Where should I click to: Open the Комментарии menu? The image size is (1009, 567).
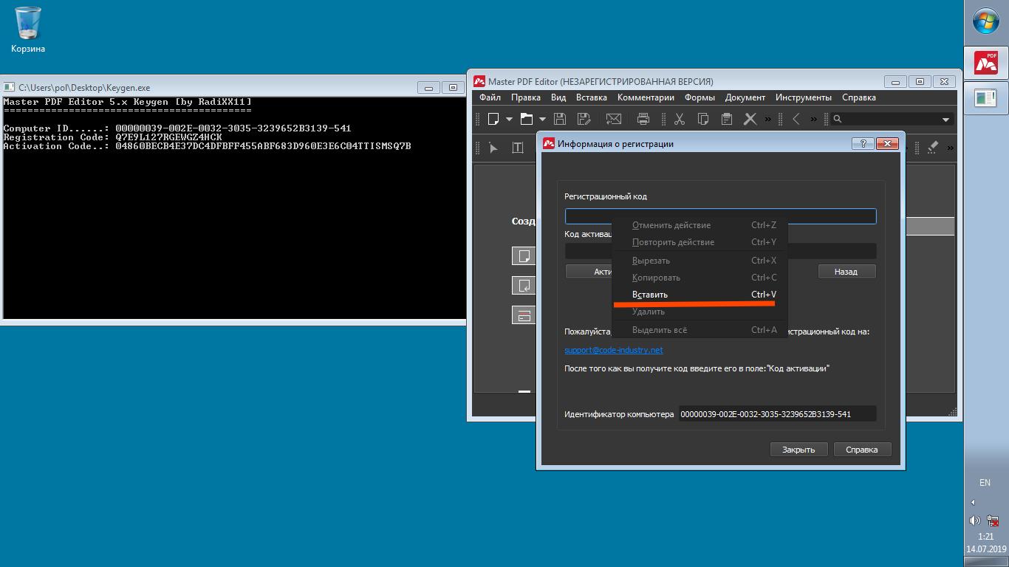(646, 97)
